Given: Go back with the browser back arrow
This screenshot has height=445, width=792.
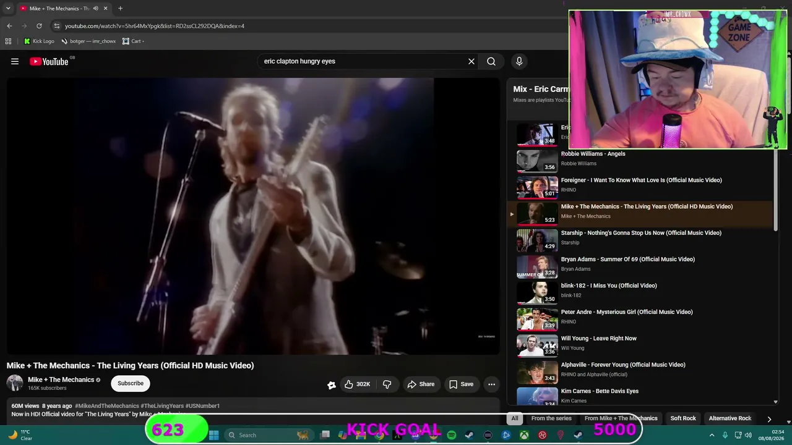Looking at the screenshot, I should (x=9, y=26).
